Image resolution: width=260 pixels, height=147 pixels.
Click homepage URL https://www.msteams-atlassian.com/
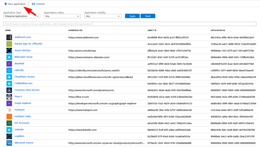tap(89, 57)
